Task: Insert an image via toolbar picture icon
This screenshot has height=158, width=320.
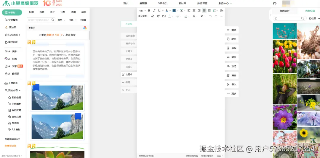Action: (164, 16)
